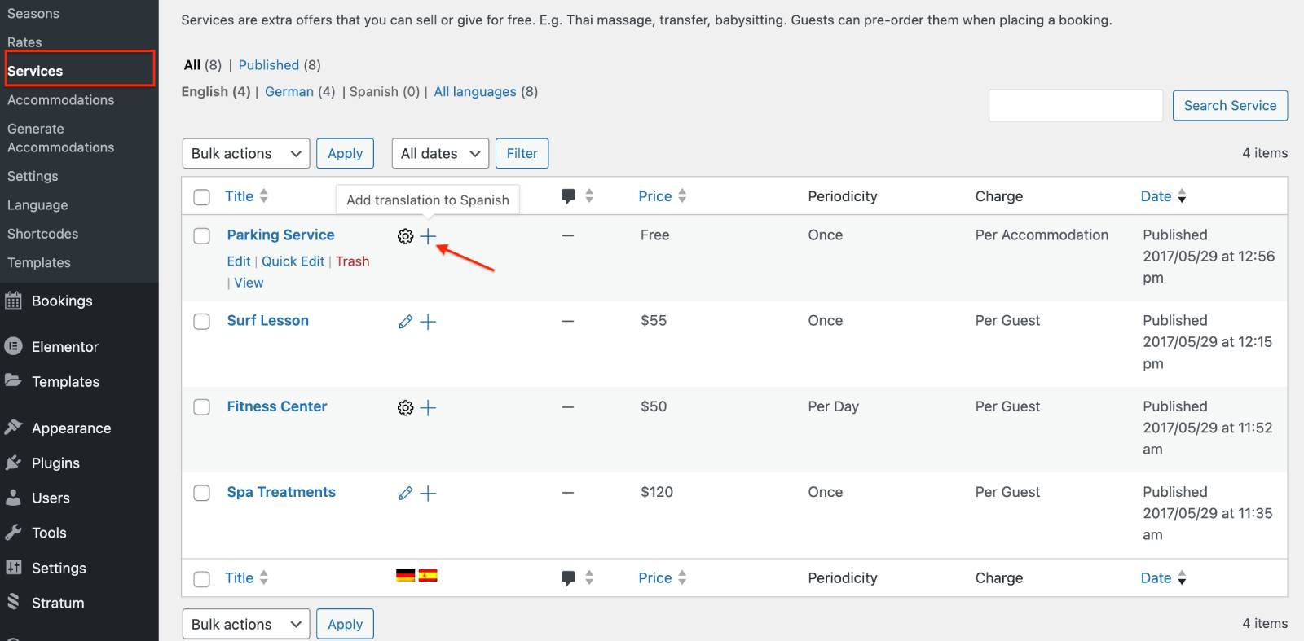
Task: Click the Spanish flag in table footer
Action: click(428, 576)
